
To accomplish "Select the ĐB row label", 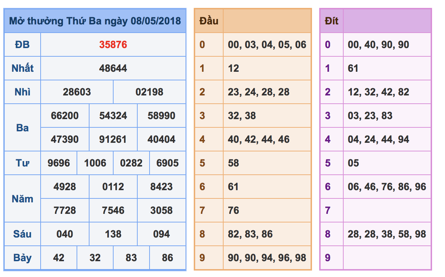I will 22,45.
